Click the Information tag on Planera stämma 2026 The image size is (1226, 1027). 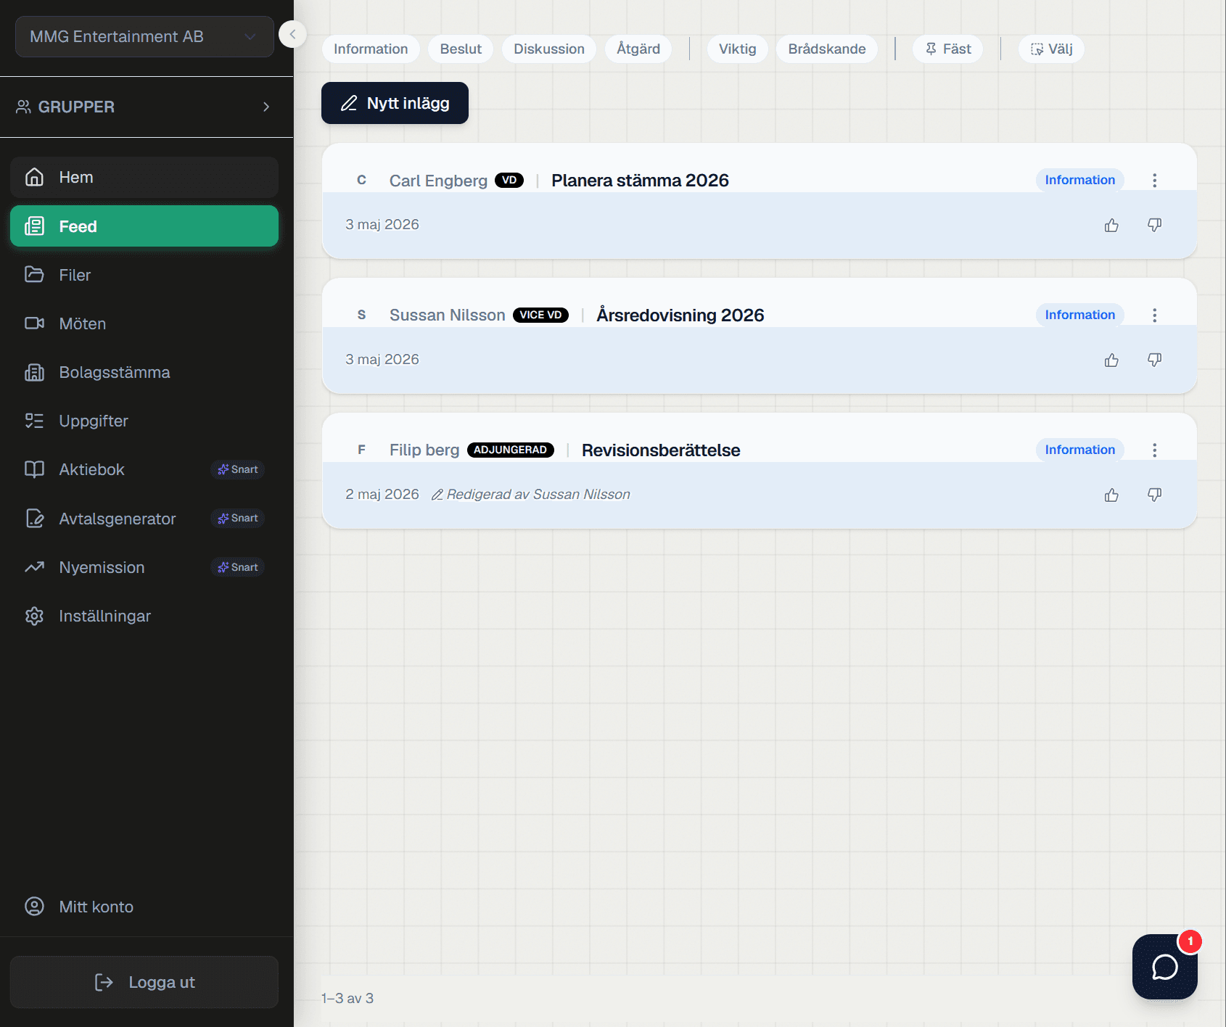[x=1079, y=180]
